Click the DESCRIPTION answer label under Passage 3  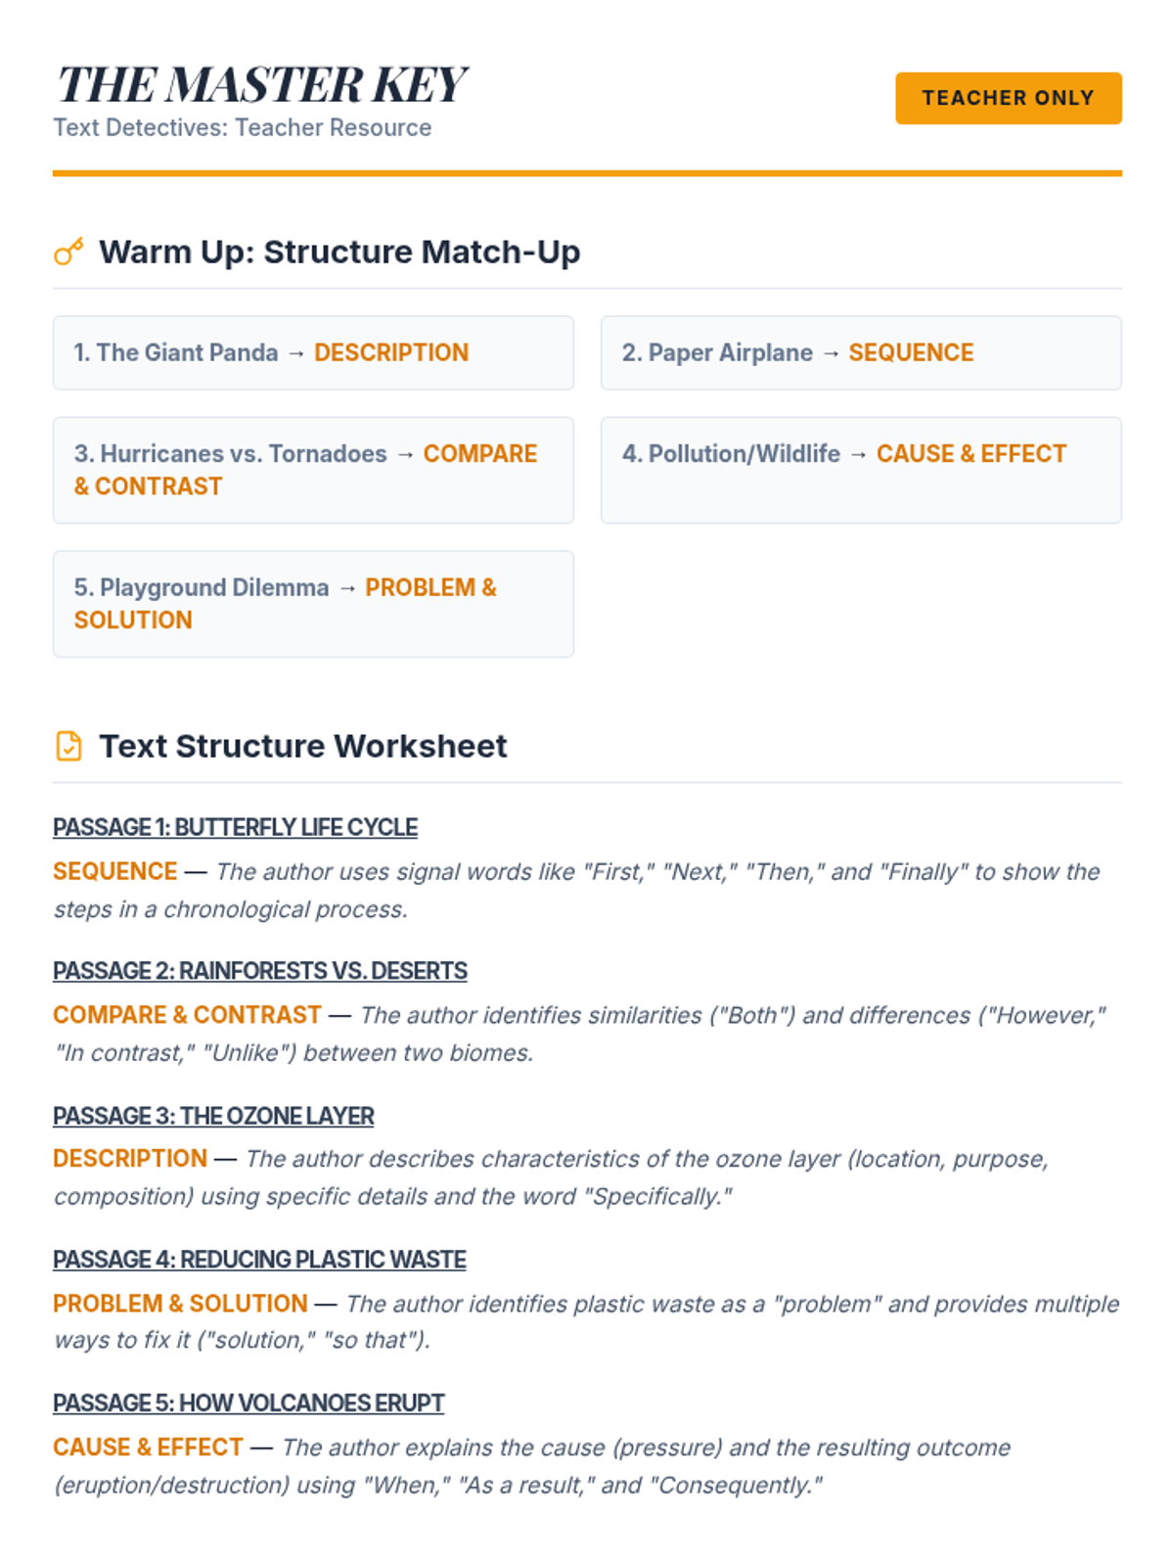coord(130,1159)
